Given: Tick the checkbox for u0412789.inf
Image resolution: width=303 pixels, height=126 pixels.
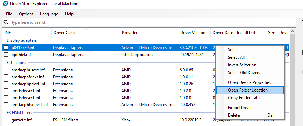Looking at the screenshot, I should click(6, 48).
